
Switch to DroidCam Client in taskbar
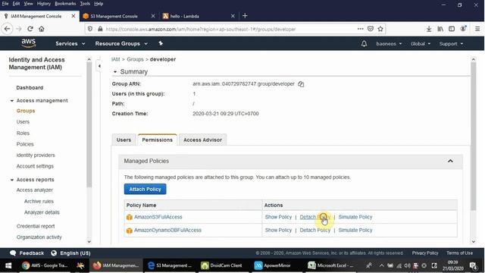click(x=222, y=265)
